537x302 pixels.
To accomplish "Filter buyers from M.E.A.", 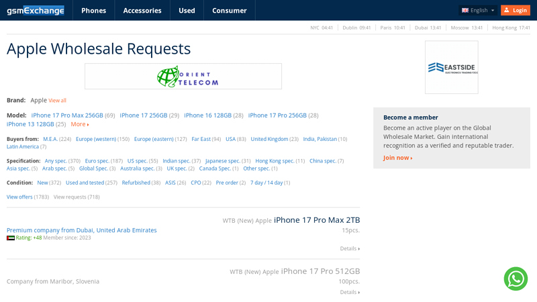I will pos(50,139).
